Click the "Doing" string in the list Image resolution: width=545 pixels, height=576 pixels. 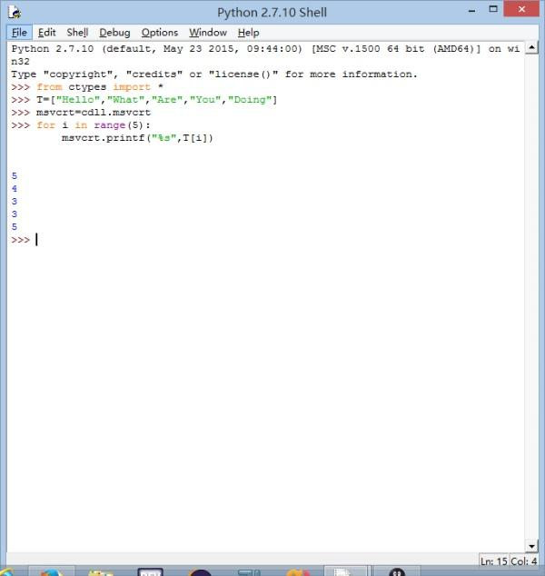tap(250, 100)
